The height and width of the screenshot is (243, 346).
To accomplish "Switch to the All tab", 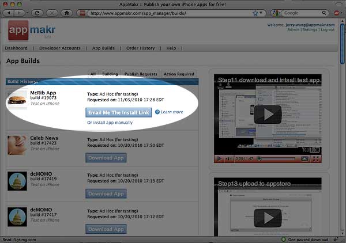I will coord(93,74).
